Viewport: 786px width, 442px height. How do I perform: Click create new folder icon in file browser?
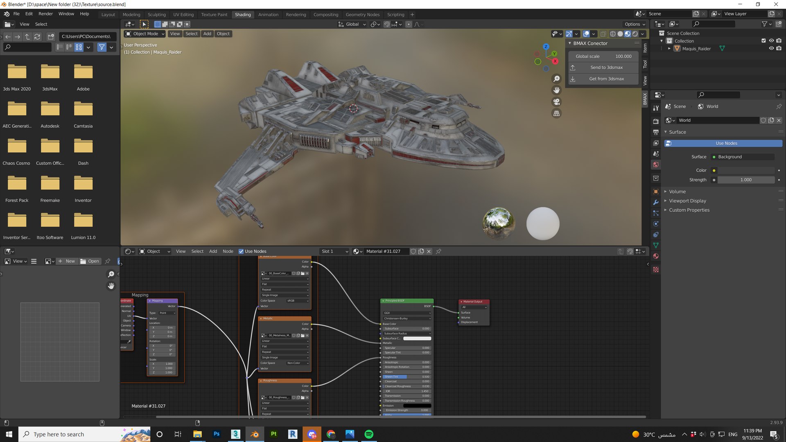coord(51,37)
